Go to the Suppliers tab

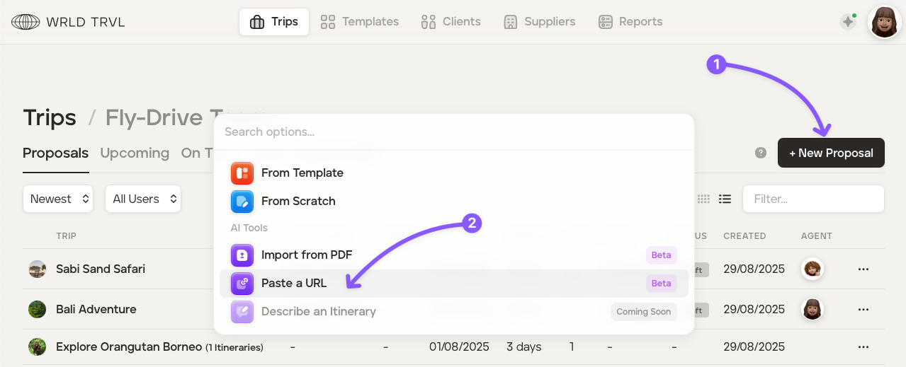(539, 22)
